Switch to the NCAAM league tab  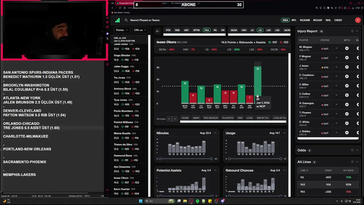point(305,20)
